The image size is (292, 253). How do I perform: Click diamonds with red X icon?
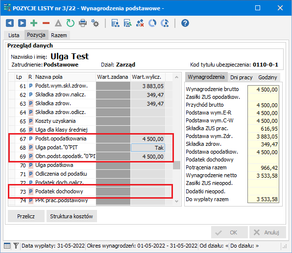(140, 23)
